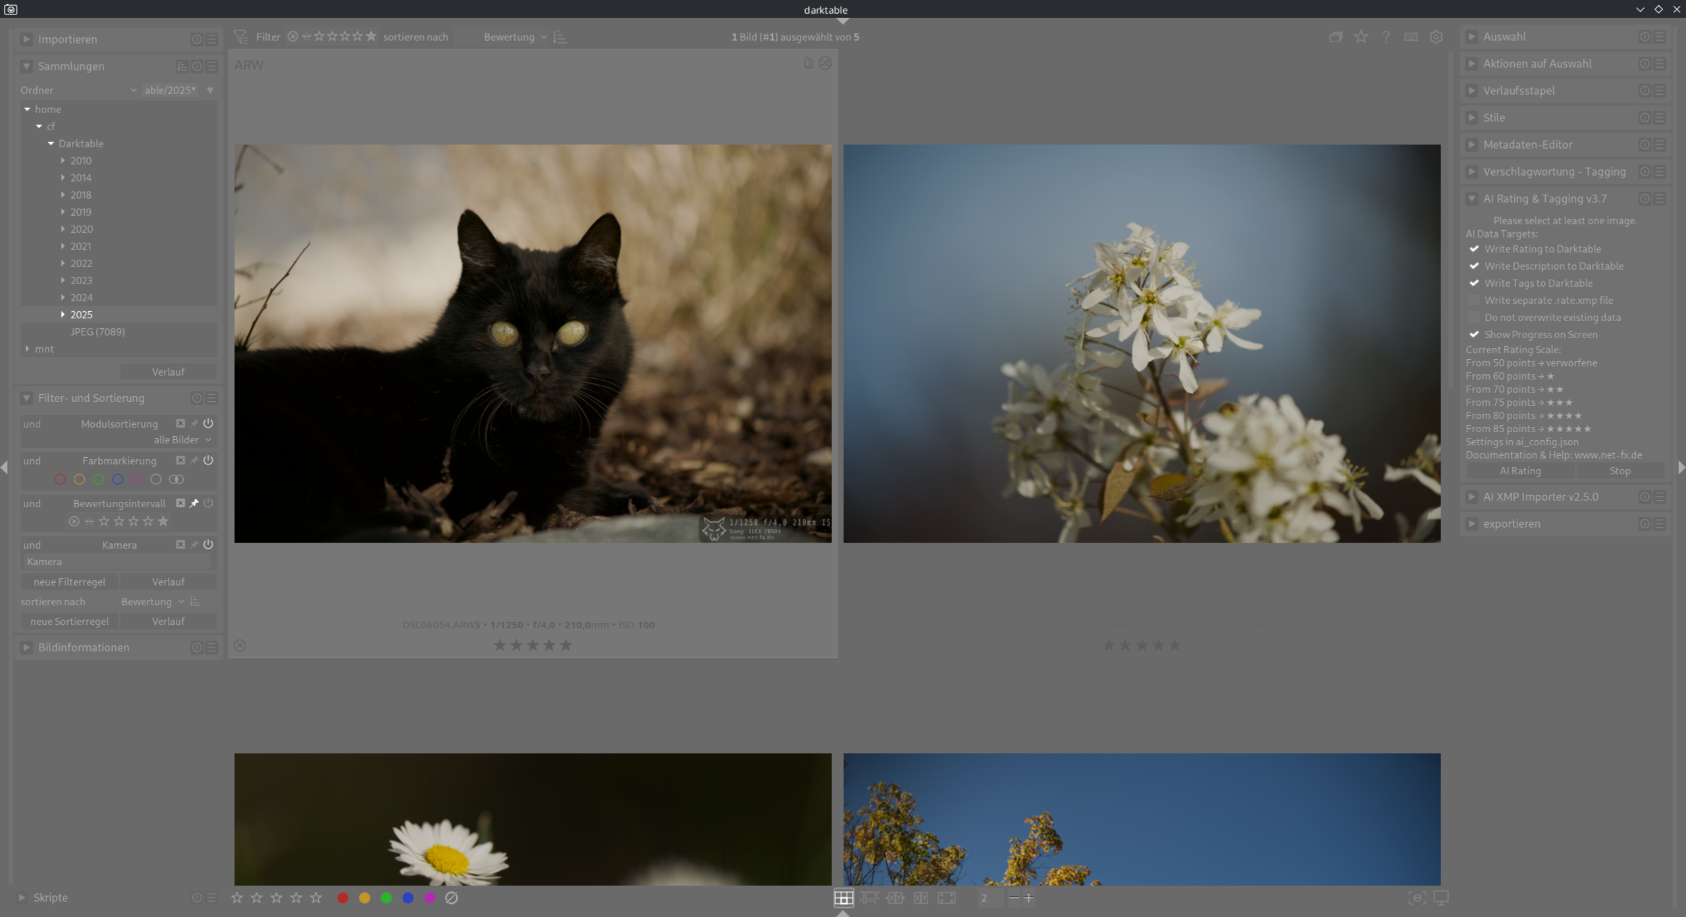Enable Do not overwrite existing data
The height and width of the screenshot is (917, 1686).
click(1474, 317)
